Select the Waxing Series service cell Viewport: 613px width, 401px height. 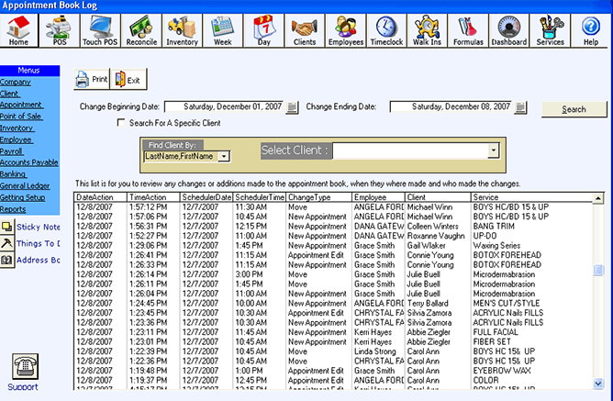tap(496, 245)
